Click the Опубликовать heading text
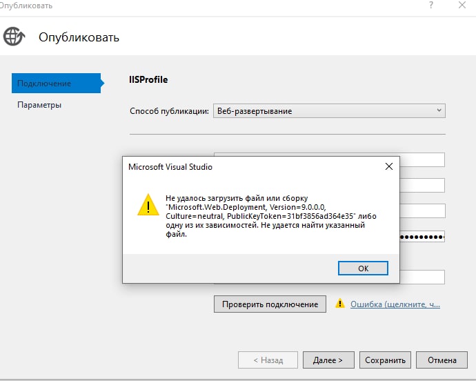 79,37
